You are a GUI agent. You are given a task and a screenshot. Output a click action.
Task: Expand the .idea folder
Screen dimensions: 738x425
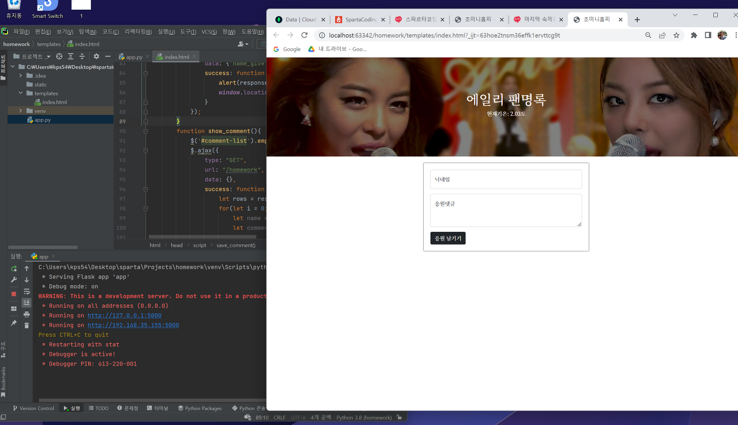(21, 76)
